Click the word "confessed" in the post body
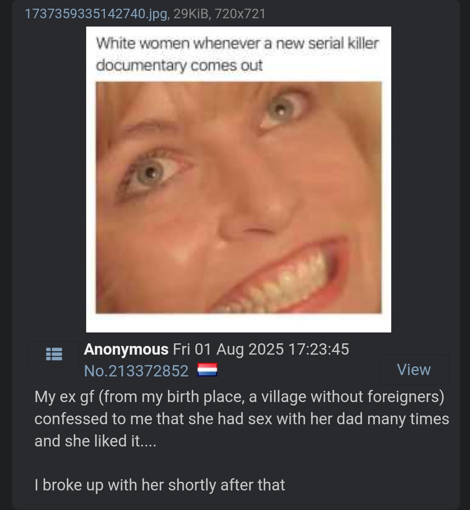470x510 pixels. pos(71,419)
